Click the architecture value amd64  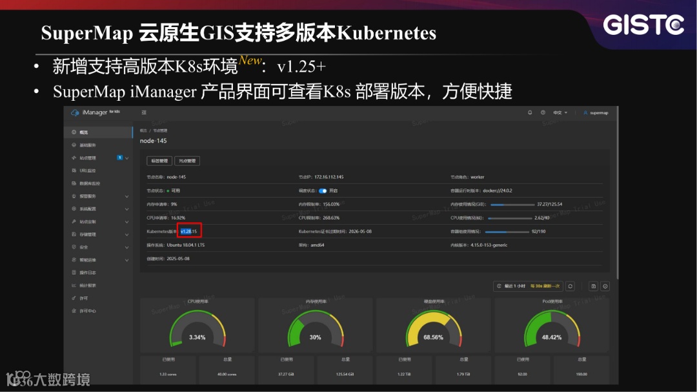(318, 245)
